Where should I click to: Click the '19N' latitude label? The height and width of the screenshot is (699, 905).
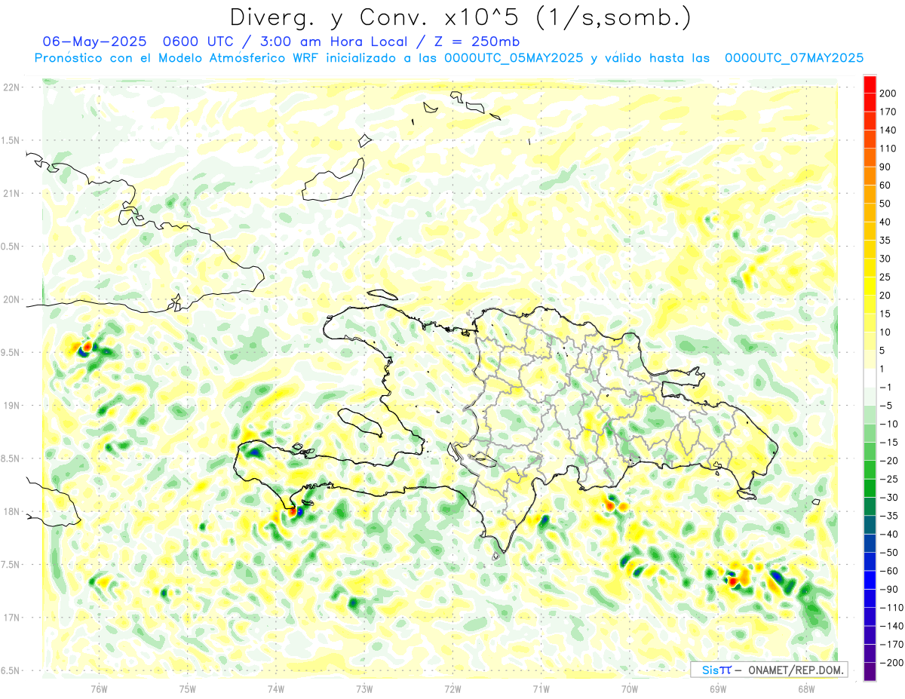pos(11,406)
